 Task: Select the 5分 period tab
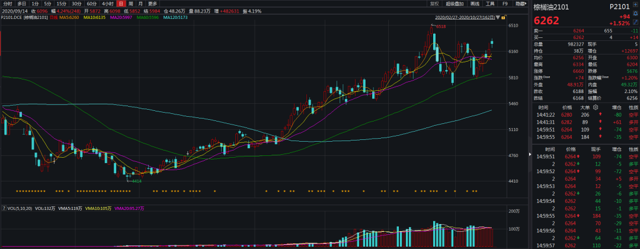pos(48,4)
